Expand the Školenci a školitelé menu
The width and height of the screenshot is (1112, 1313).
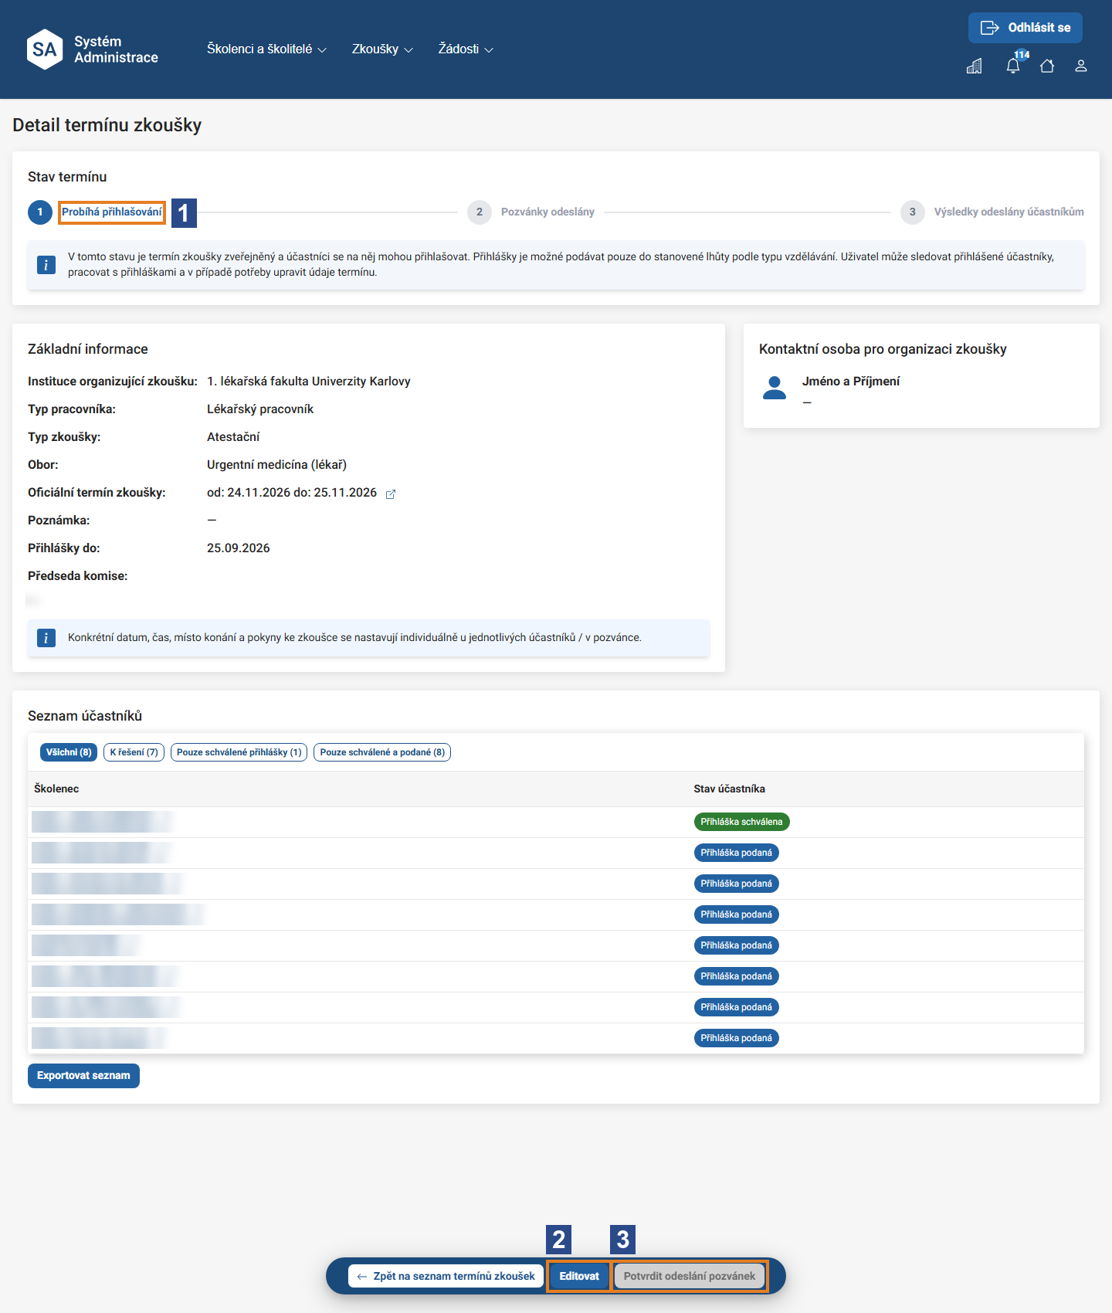pos(266,49)
